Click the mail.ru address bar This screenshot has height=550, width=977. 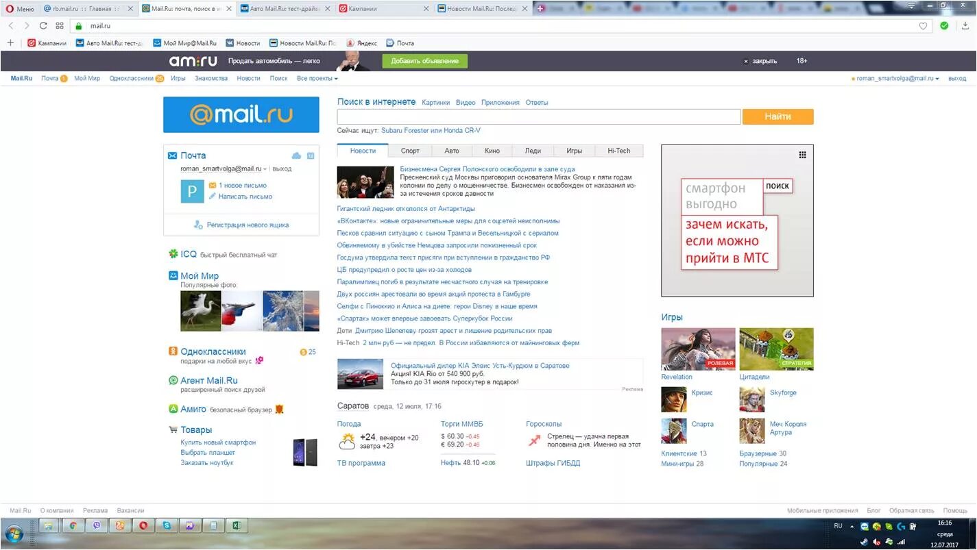[x=500, y=26]
